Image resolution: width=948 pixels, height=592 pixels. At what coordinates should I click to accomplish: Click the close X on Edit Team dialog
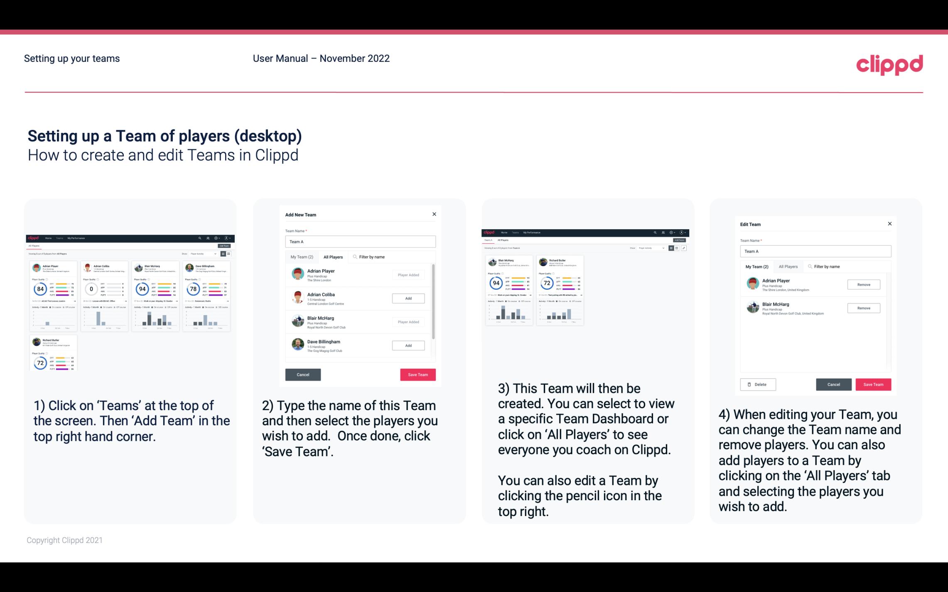coord(889,224)
